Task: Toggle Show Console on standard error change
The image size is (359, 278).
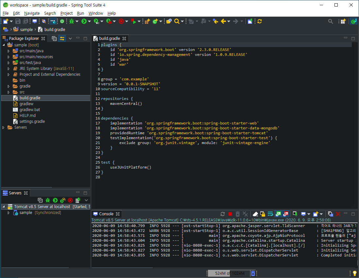Action: point(286,214)
